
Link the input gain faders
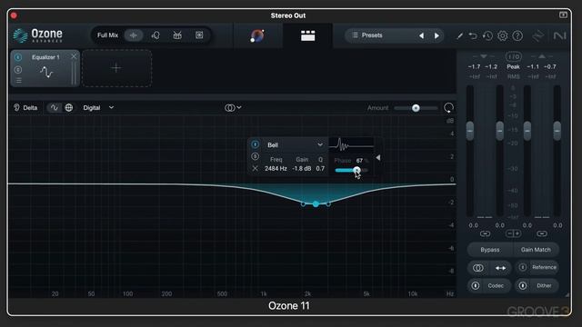(x=485, y=233)
